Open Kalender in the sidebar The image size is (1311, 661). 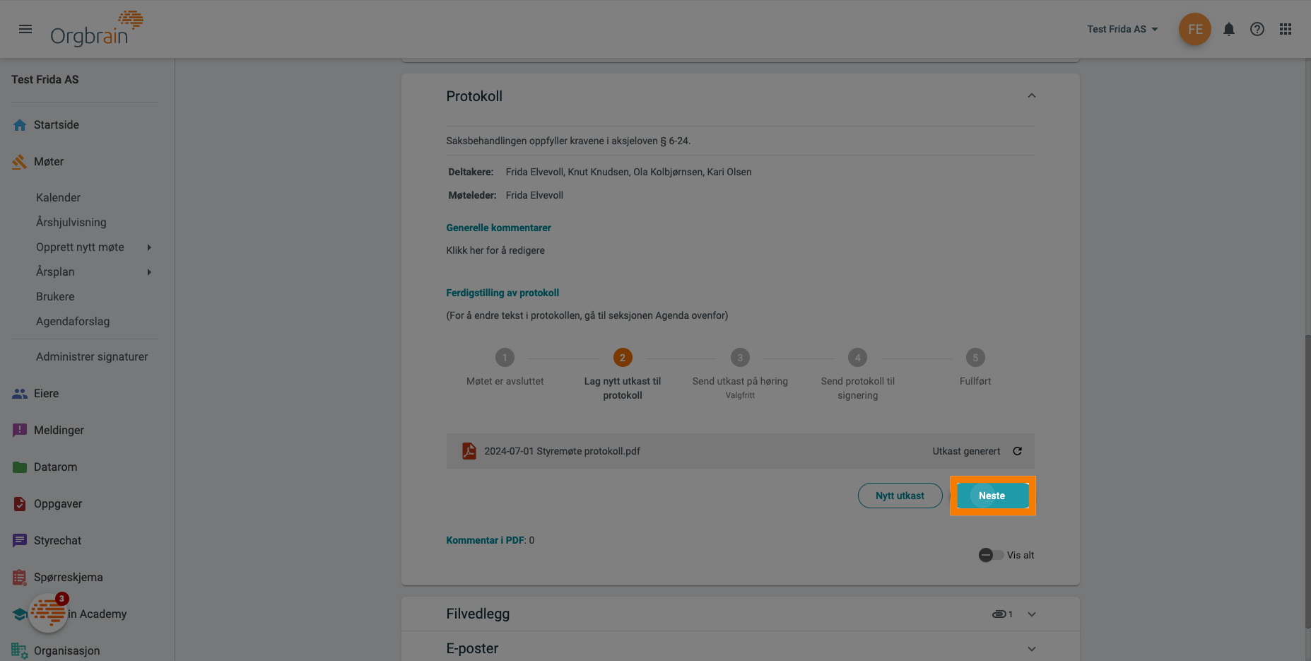(x=58, y=198)
